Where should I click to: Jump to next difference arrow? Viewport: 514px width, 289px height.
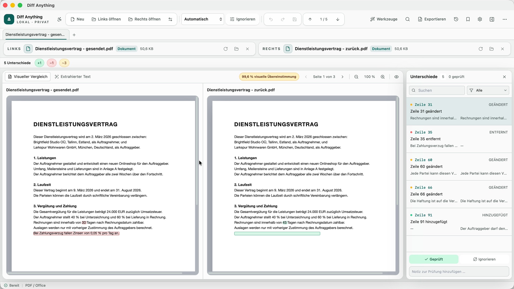pos(338,19)
